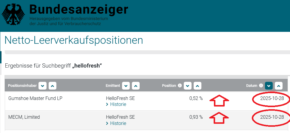Open the Position column info icon
This screenshot has height=133, width=290.
click(x=180, y=86)
